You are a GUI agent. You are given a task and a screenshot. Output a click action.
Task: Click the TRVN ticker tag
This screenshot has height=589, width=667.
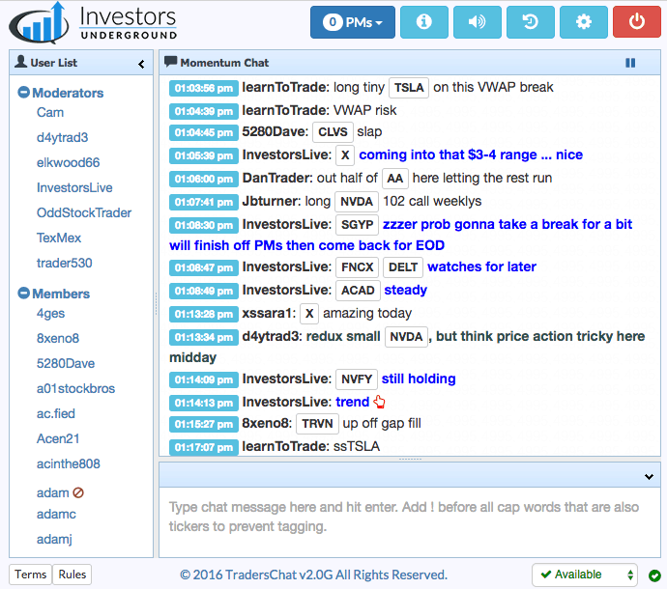point(317,424)
